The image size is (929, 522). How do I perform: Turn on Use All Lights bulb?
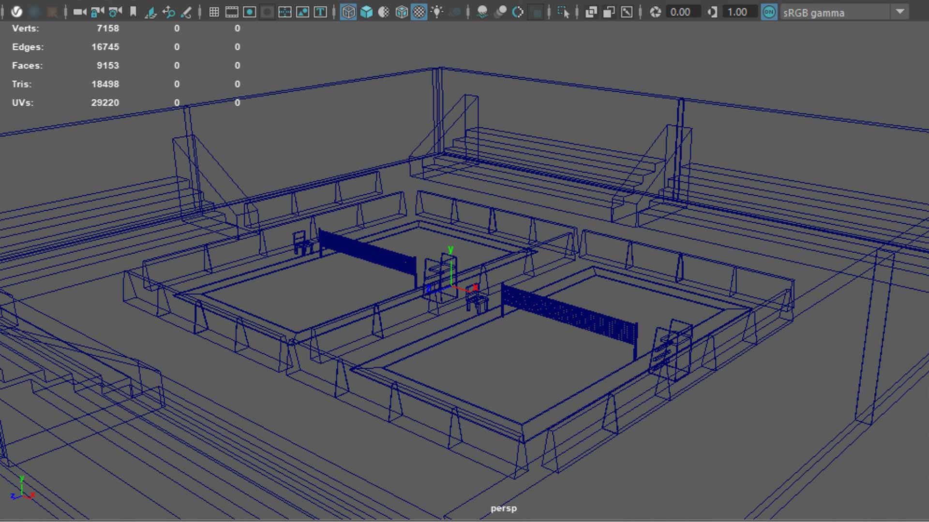tap(437, 12)
